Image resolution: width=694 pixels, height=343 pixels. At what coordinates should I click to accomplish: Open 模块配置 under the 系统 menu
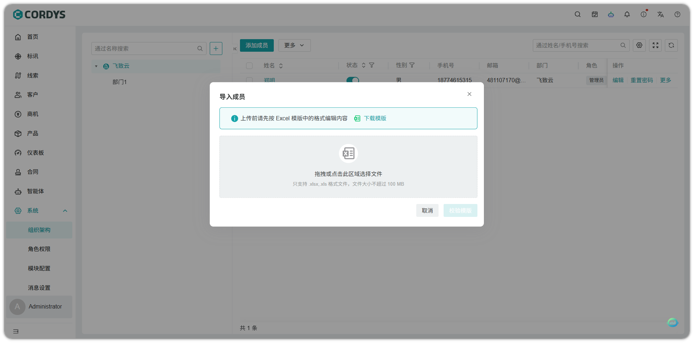tap(39, 268)
